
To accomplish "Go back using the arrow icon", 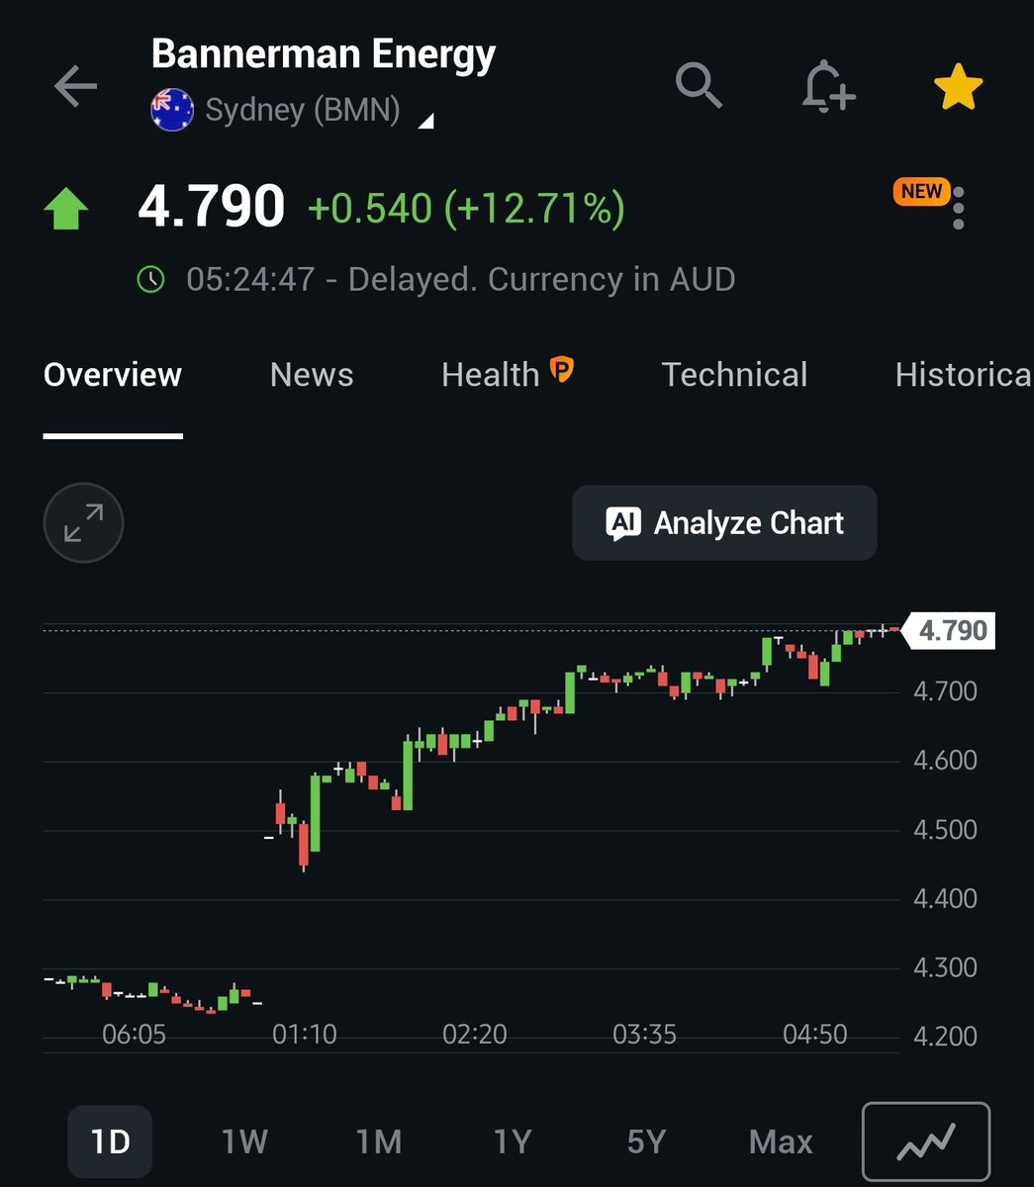I will click(75, 87).
